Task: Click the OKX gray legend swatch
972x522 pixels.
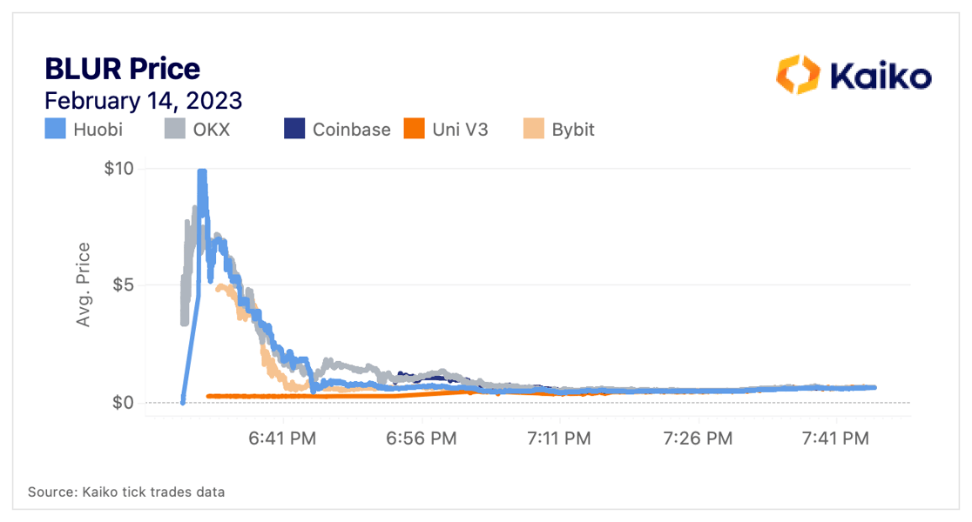Action: coord(175,130)
